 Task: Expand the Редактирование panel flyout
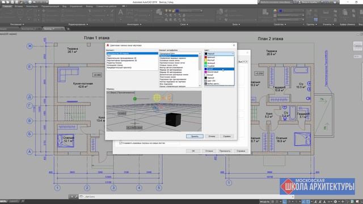[x=78, y=24]
